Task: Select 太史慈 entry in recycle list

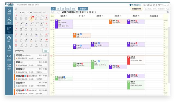Action: point(31,84)
